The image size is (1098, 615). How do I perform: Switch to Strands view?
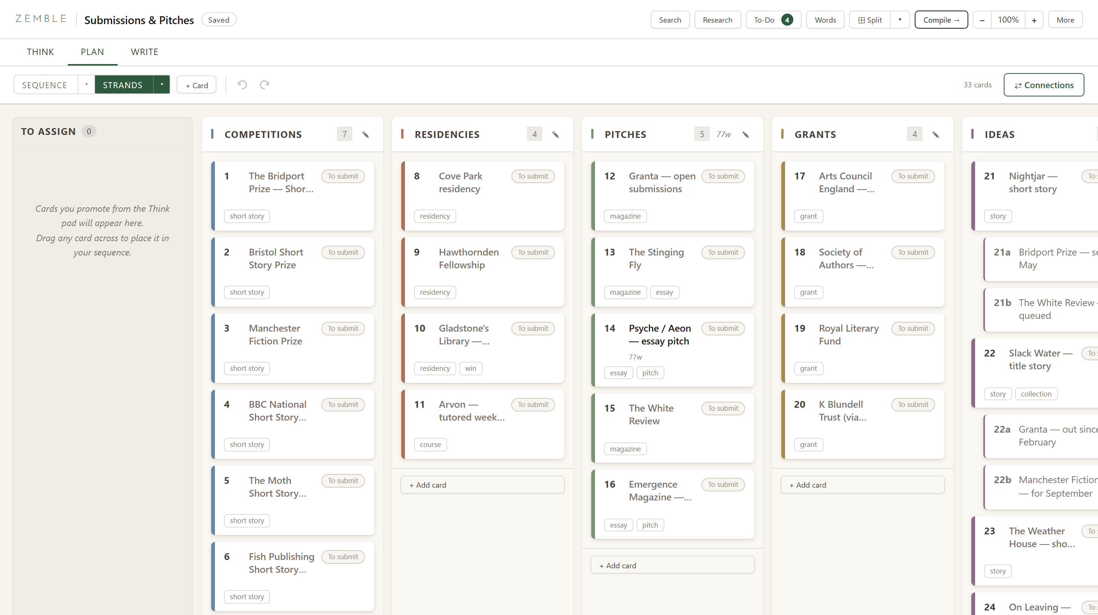tap(124, 84)
